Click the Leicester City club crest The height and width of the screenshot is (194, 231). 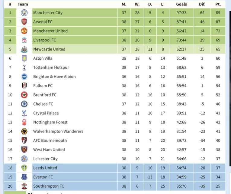(x=24, y=159)
